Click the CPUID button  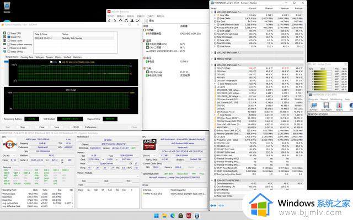click(76, 127)
